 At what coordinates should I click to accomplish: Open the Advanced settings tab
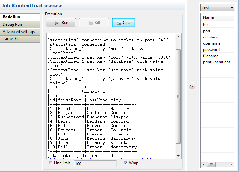[x=20, y=32]
